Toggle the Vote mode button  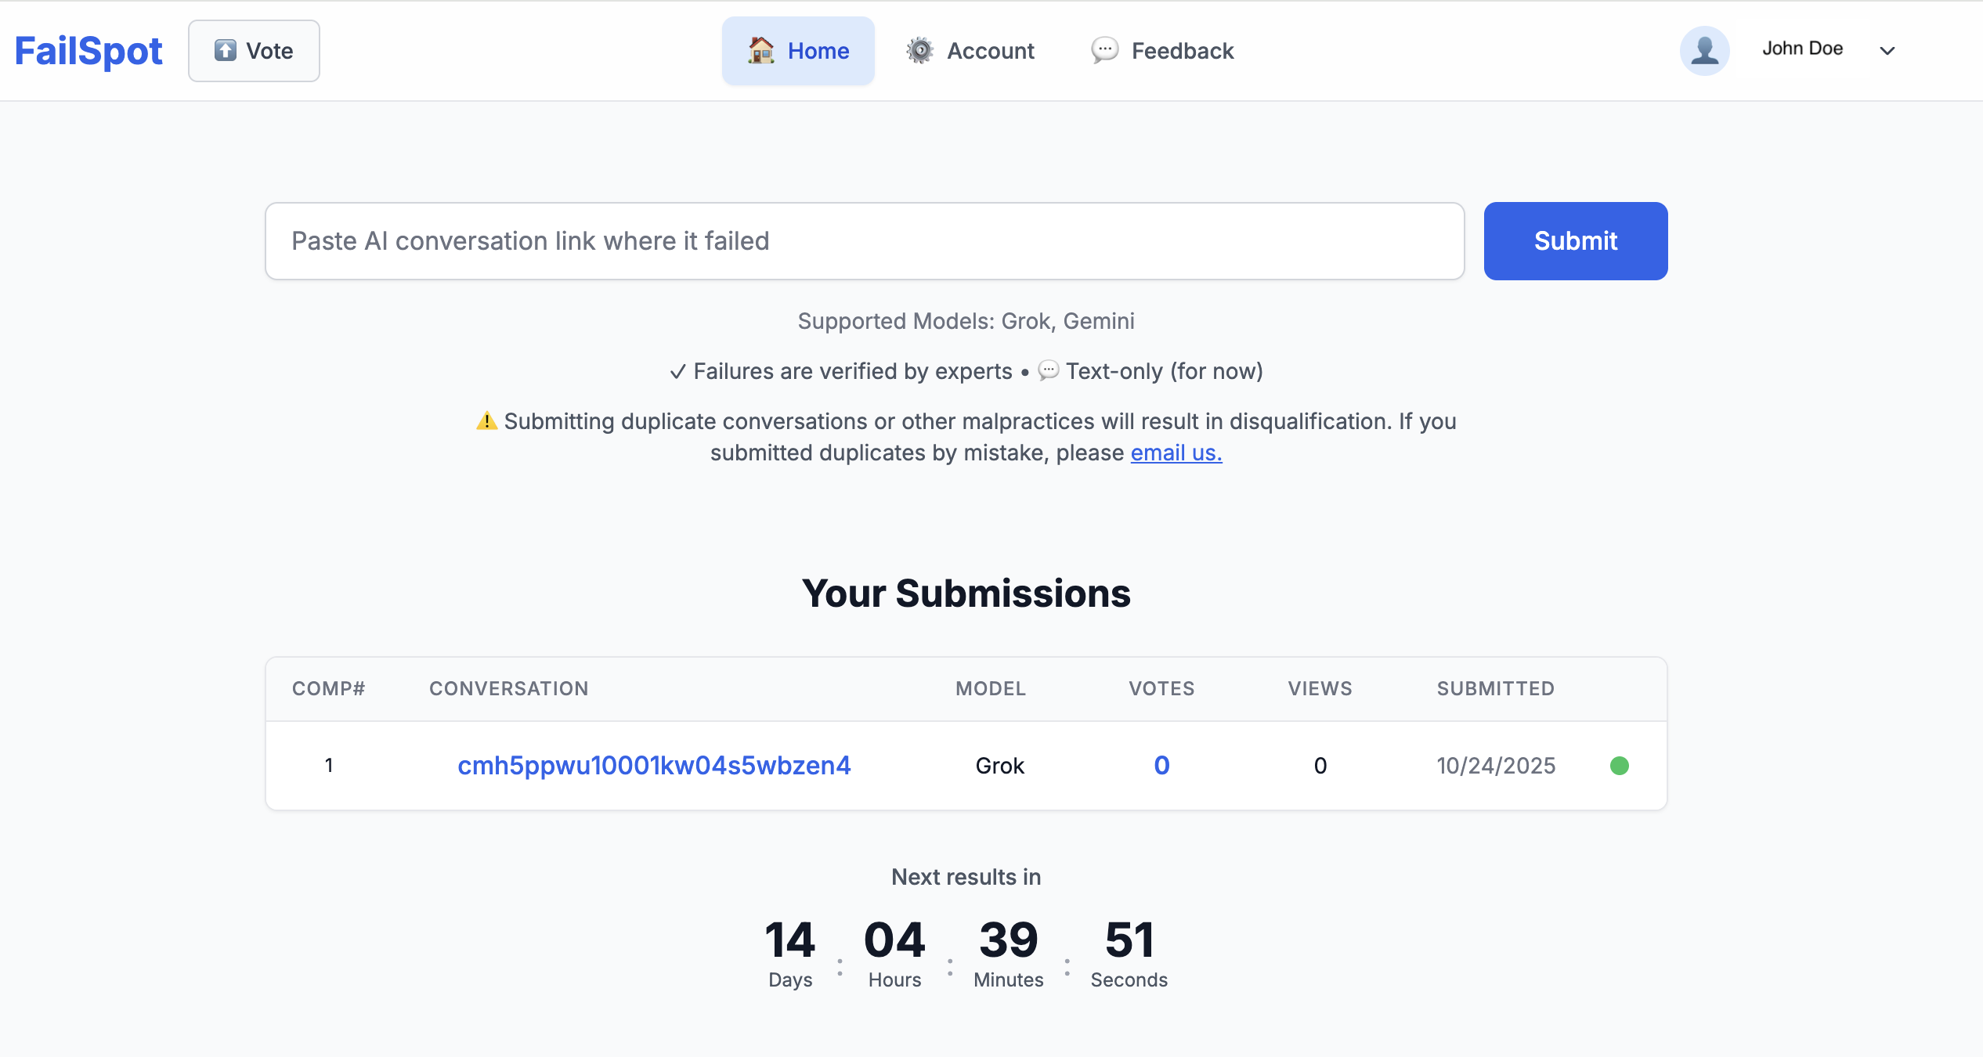tap(254, 50)
